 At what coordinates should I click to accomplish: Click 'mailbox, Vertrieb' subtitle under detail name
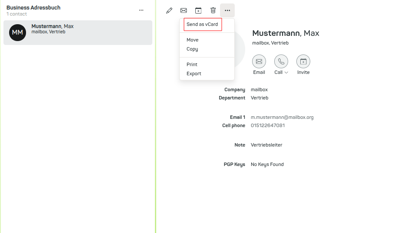(x=270, y=43)
